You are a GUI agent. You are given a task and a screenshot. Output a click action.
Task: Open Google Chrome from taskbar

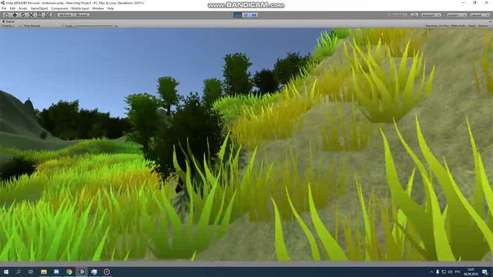click(x=69, y=272)
